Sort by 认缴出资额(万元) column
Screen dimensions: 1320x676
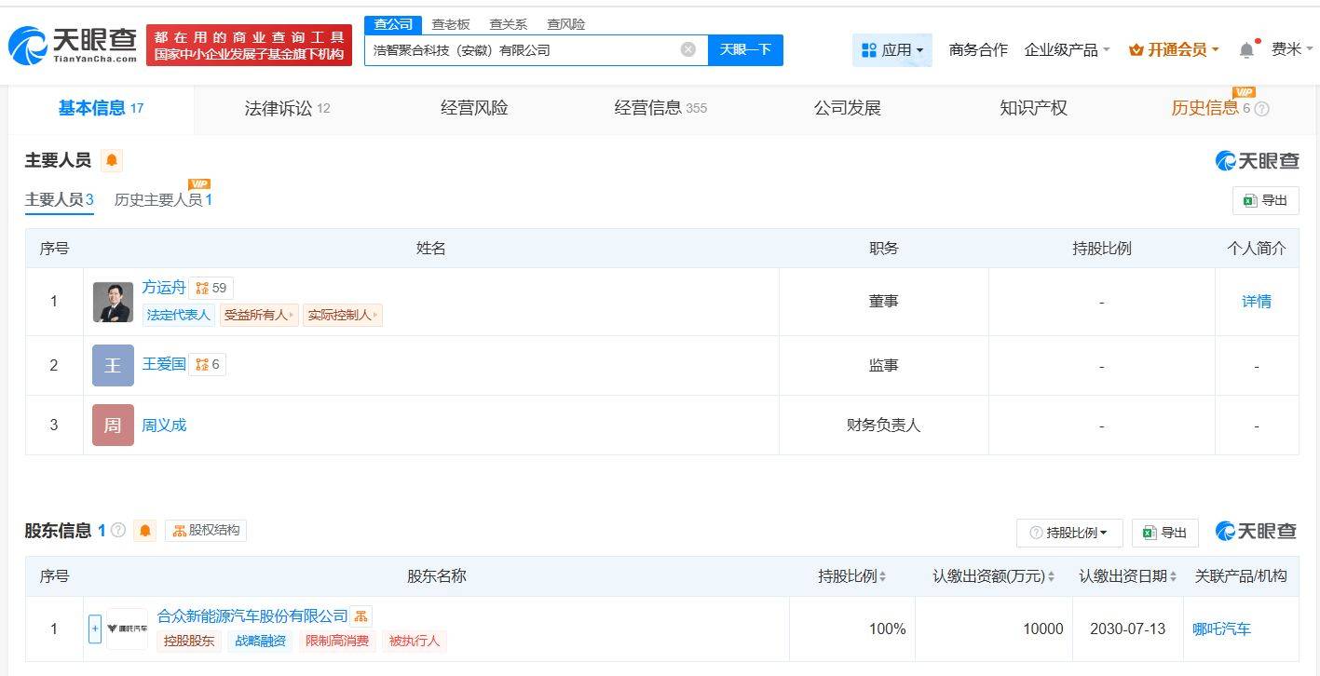click(x=994, y=576)
